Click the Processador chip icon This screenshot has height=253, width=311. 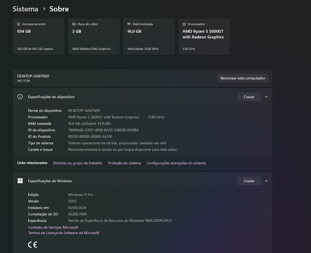184,24
